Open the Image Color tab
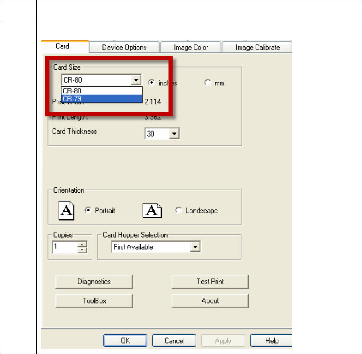The width and height of the screenshot is (362, 354). coord(191,47)
